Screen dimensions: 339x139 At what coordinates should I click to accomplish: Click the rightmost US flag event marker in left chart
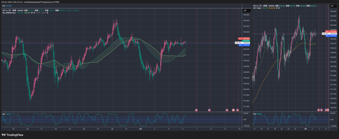(238, 110)
